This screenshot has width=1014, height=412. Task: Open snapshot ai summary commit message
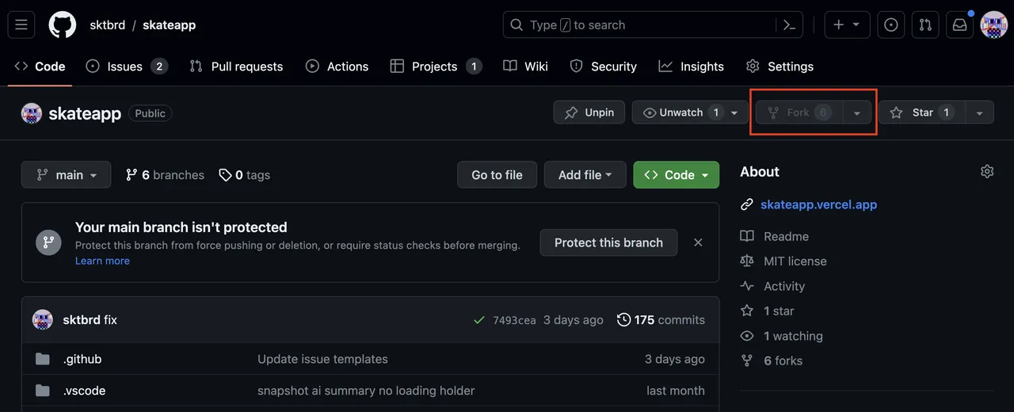366,391
